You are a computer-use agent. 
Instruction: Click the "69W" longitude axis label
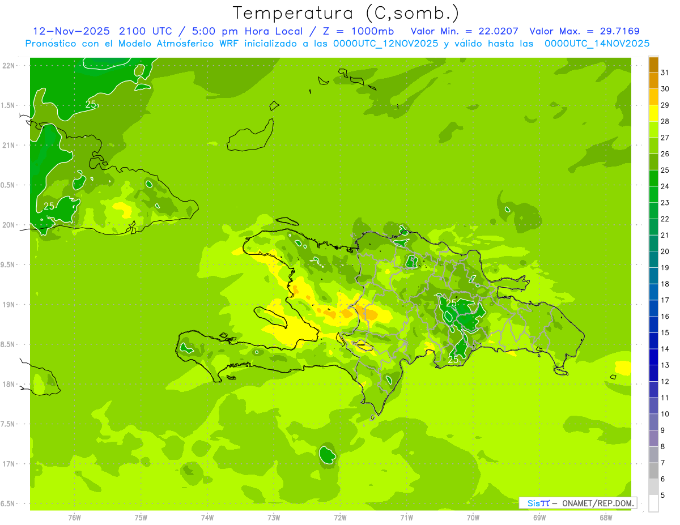(539, 518)
